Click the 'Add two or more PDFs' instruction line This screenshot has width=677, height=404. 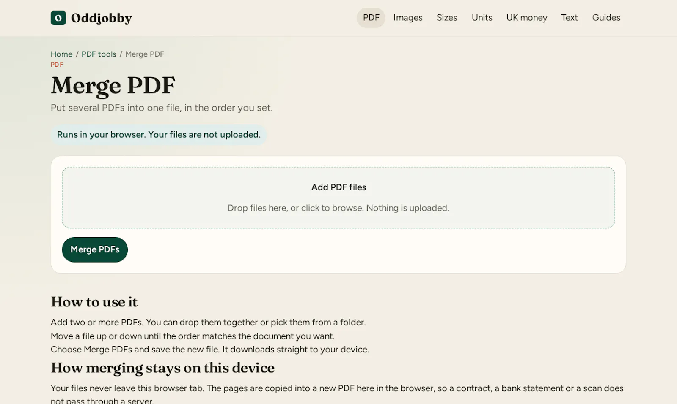click(208, 322)
